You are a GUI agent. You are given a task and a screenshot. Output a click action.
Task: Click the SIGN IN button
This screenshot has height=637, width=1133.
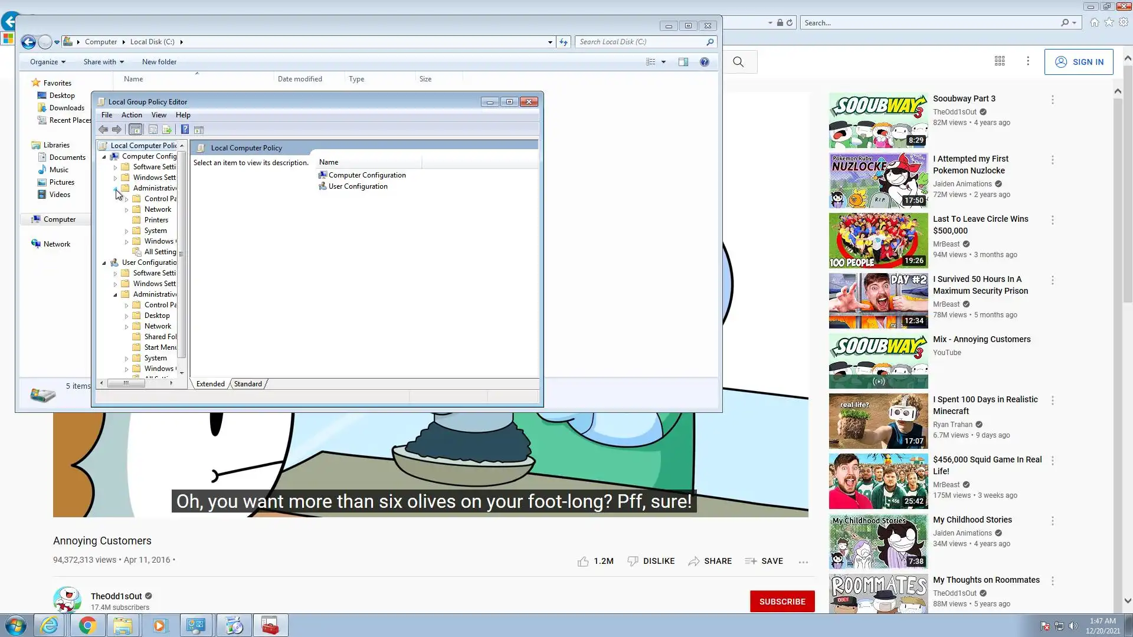(1078, 62)
